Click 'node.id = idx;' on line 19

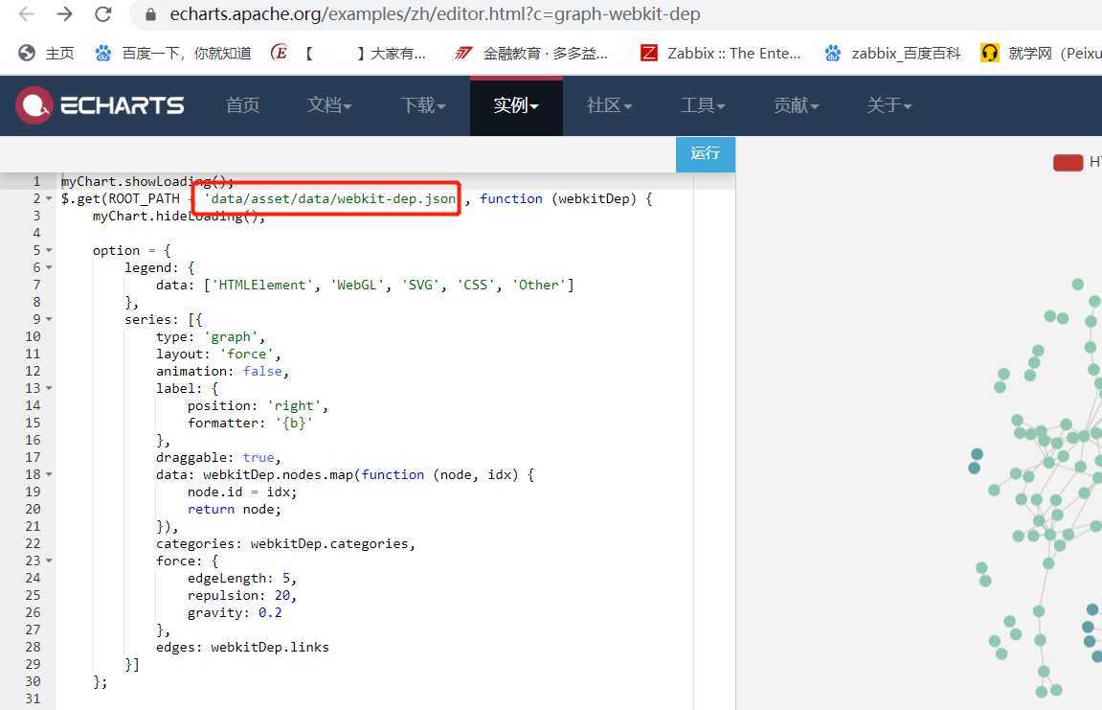[242, 492]
